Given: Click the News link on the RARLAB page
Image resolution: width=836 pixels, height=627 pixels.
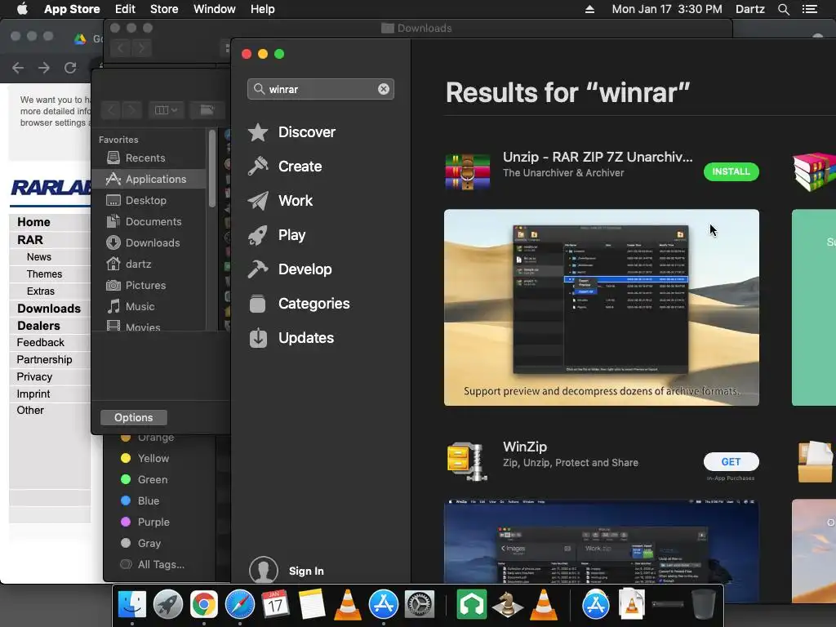Looking at the screenshot, I should pos(39,257).
